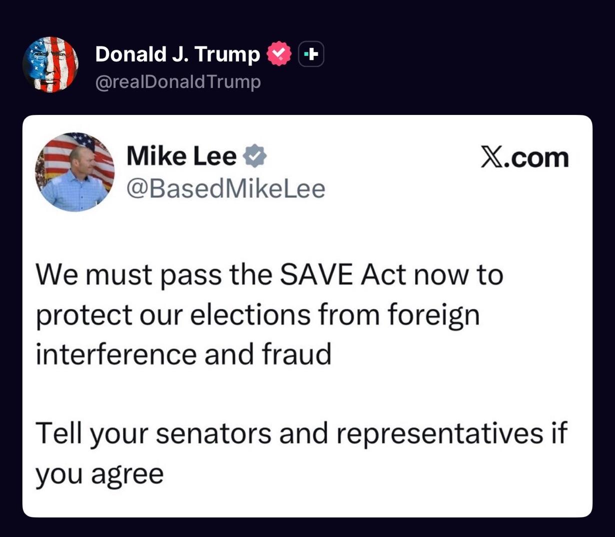
Task: Click the X logo in X.com label
Action: (x=492, y=157)
